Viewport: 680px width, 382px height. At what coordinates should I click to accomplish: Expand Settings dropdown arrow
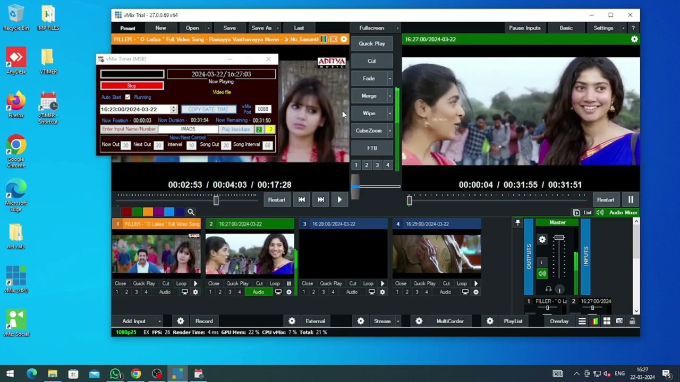point(623,28)
